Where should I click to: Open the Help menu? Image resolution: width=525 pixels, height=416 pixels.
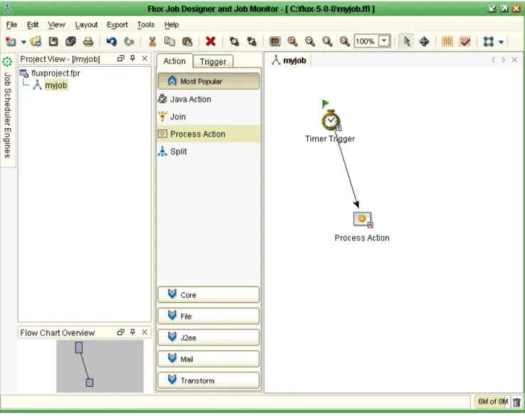point(171,25)
